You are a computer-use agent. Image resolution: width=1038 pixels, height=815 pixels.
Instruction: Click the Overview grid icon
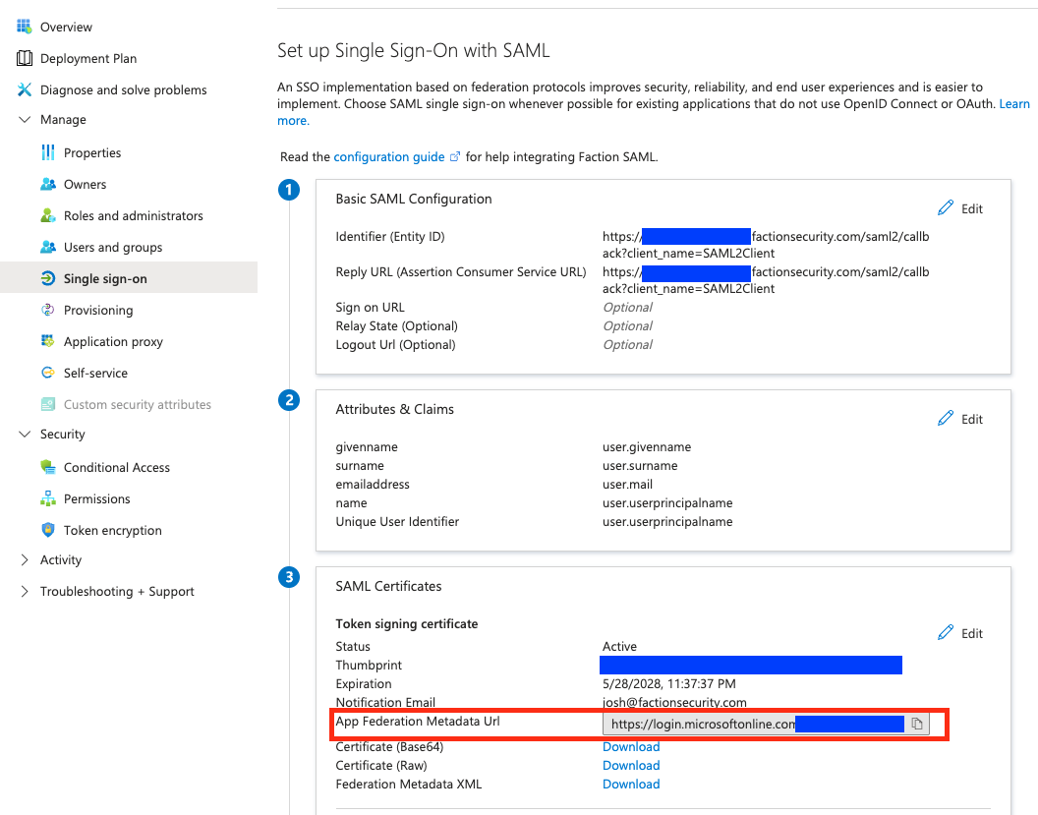click(x=24, y=27)
